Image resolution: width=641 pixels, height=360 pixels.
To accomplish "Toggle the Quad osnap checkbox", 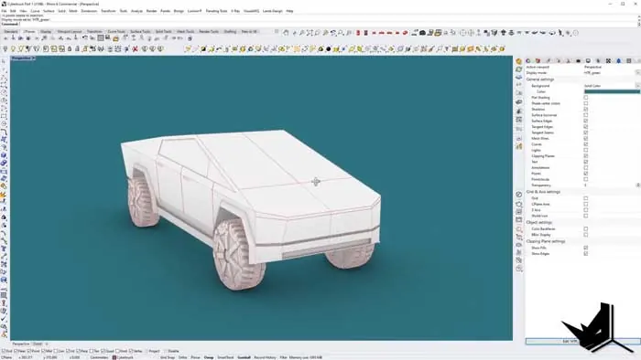I will tap(103, 351).
